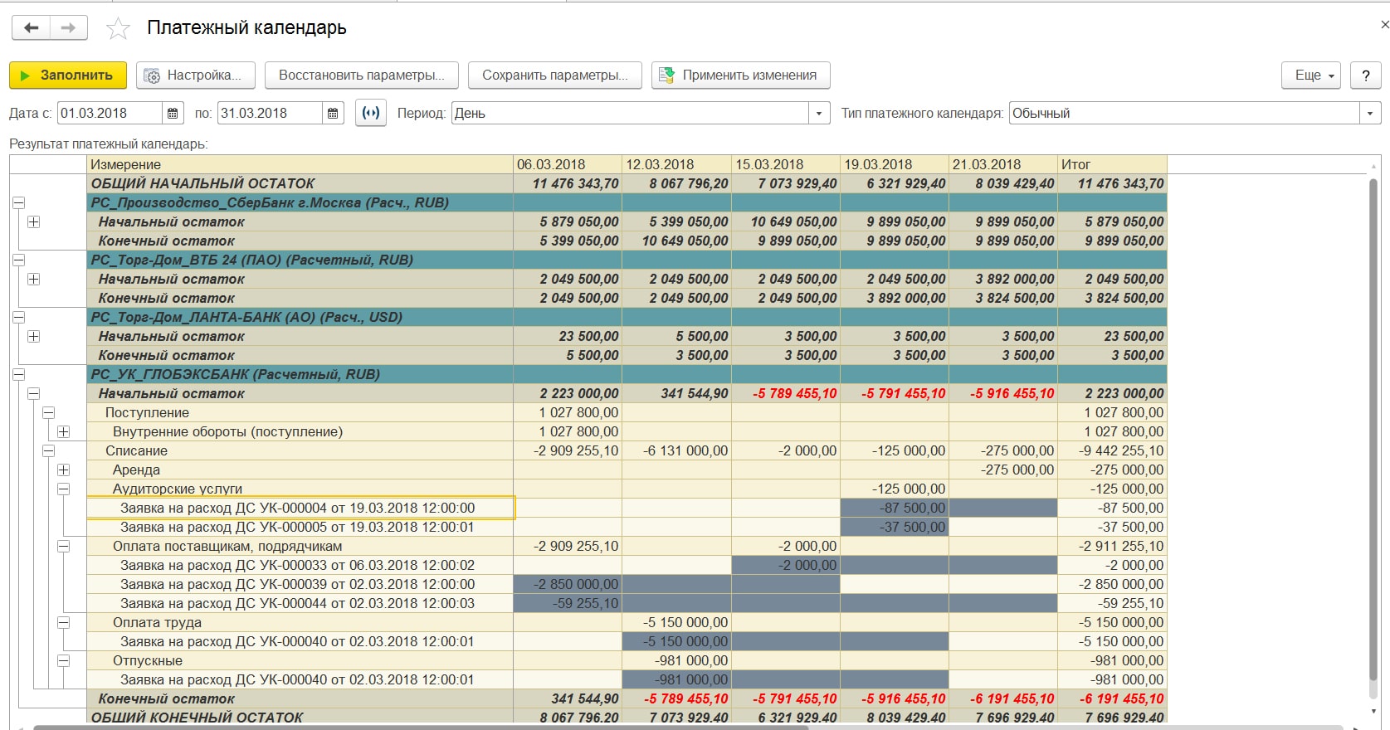Collapse the Списание group
Screen dimensions: 1390x730
[48, 450]
